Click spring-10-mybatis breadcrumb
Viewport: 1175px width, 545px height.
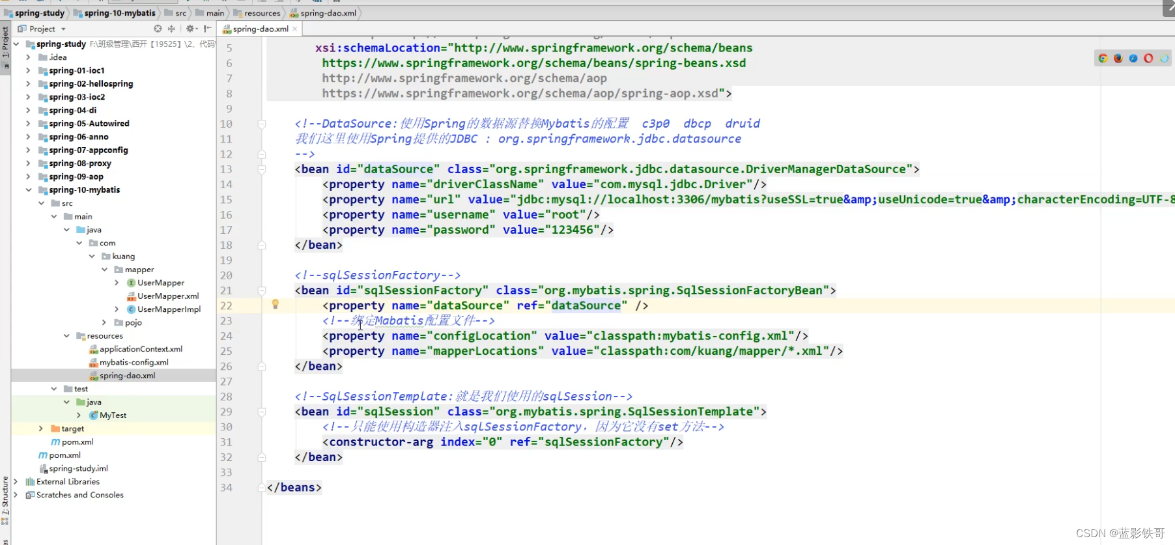115,13
